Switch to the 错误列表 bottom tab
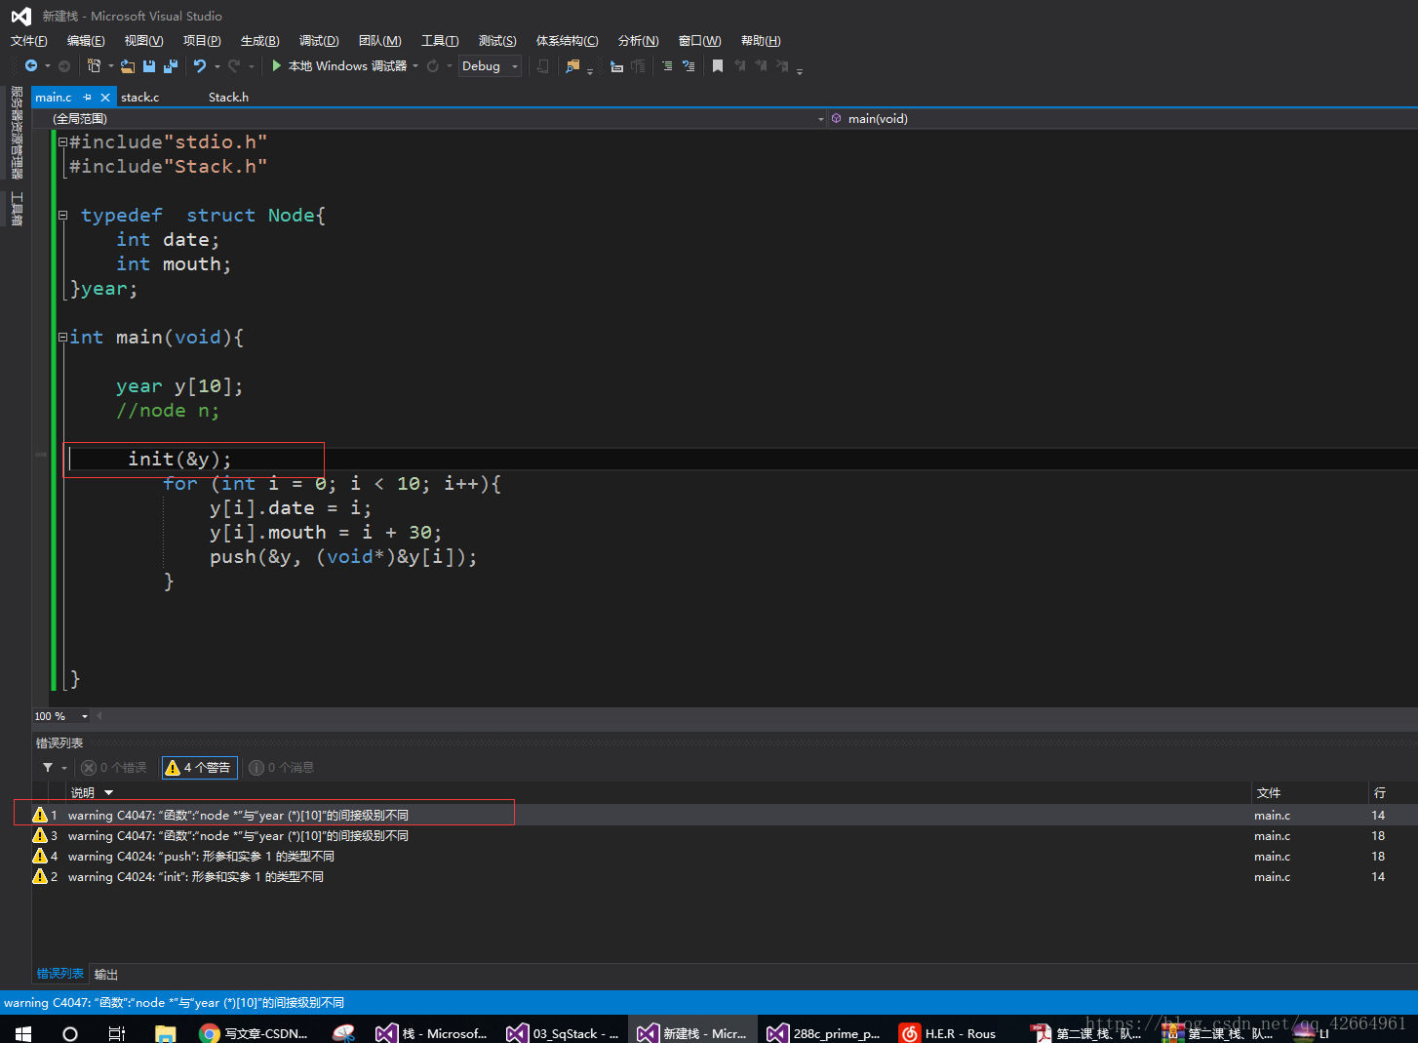 coord(60,974)
